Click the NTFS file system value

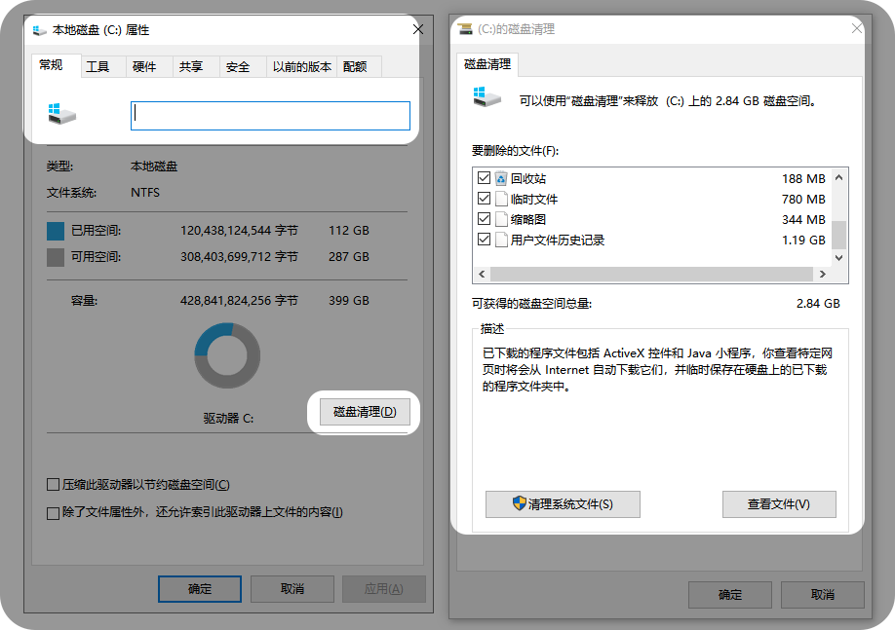[x=145, y=192]
